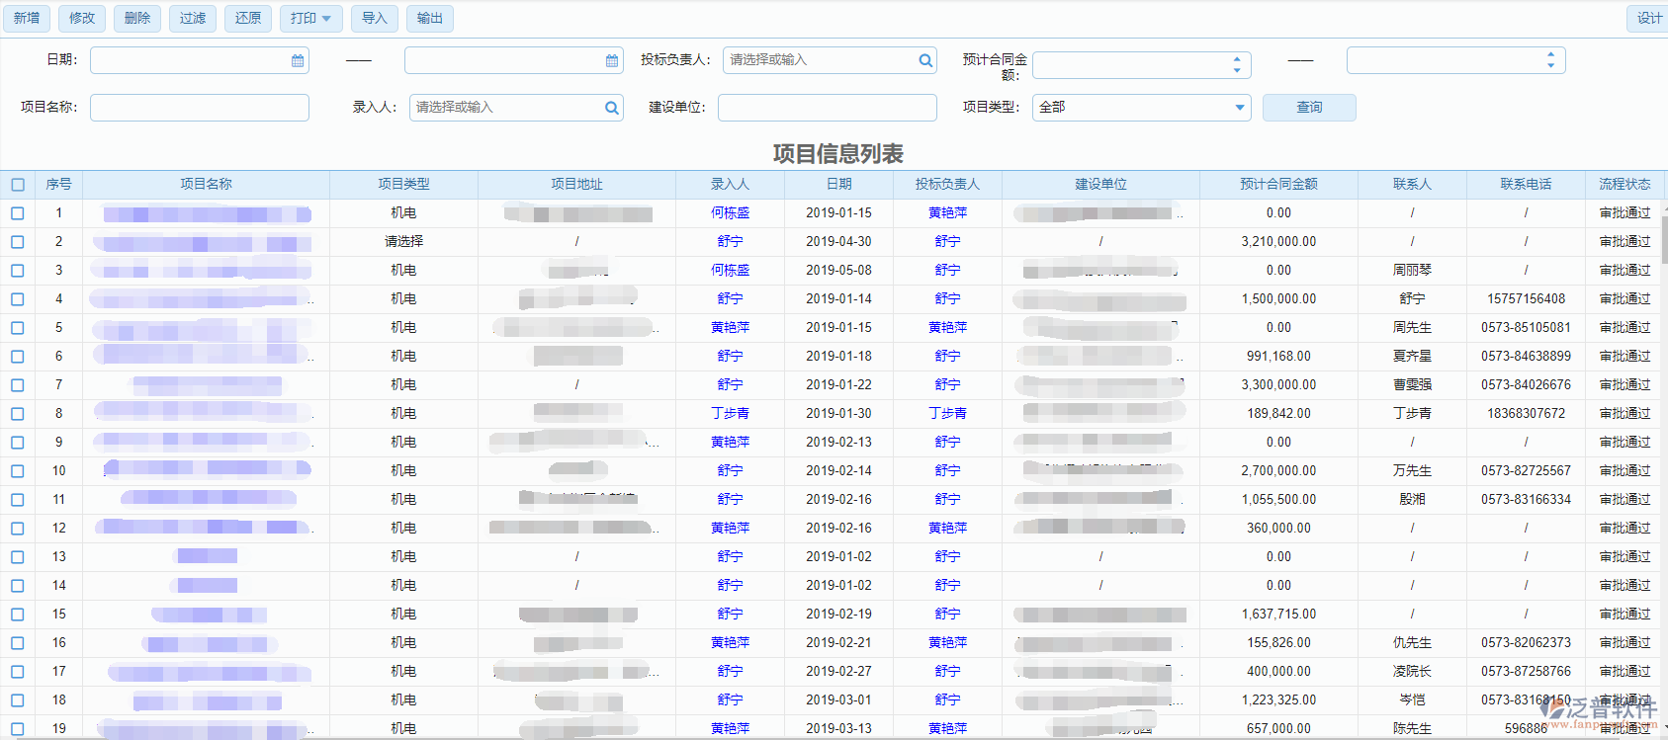Viewport: 1668px width, 740px height.
Task: Sort by the 联系电话 column header
Action: click(x=1526, y=185)
